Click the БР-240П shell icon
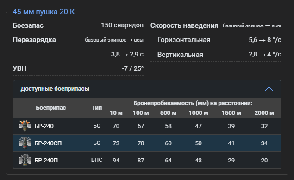294x180 pixels. pyautogui.click(x=25, y=160)
